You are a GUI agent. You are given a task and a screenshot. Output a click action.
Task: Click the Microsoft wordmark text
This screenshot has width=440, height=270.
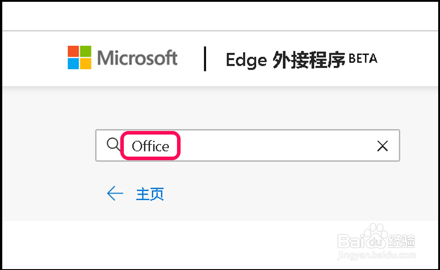pos(137,58)
